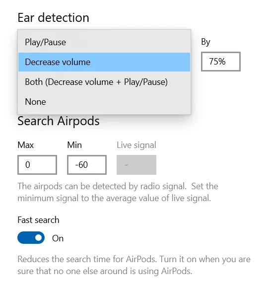Choose Decrease volume in the list

104,62
